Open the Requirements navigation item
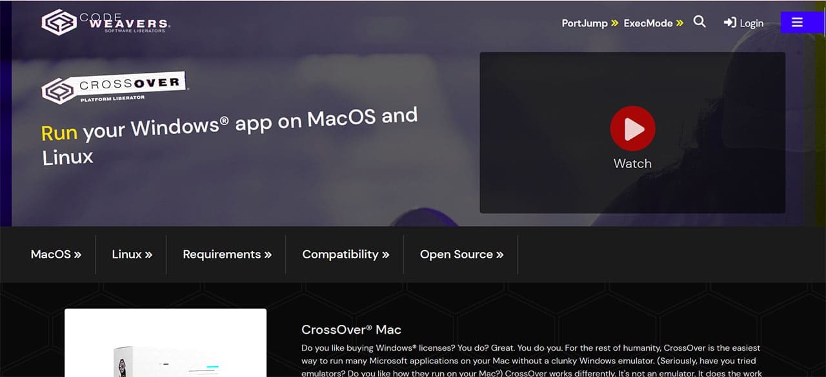 tap(227, 255)
